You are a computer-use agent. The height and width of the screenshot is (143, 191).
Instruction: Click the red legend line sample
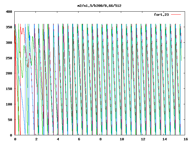point(176,15)
